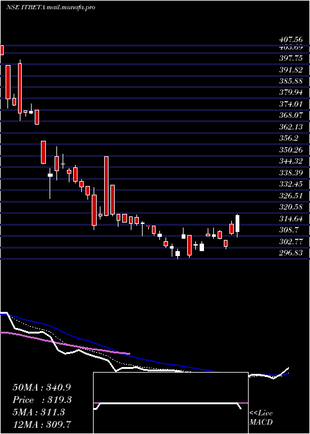Click the <<Live MACD label
Image resolution: width=310 pixels, height=434 pixels.
click(x=261, y=418)
